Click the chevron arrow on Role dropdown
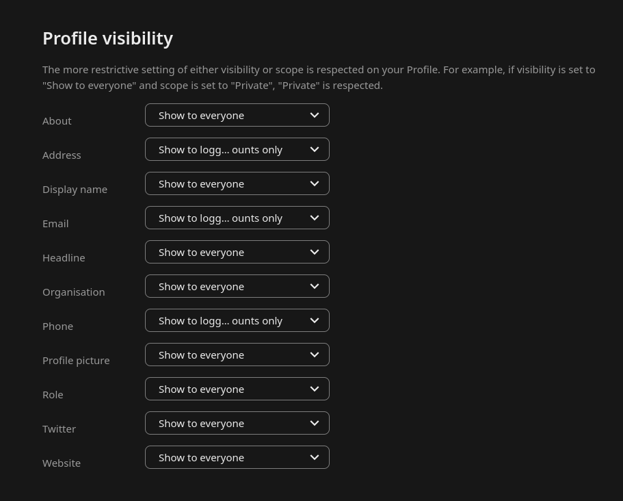This screenshot has height=501, width=623. pyautogui.click(x=315, y=389)
